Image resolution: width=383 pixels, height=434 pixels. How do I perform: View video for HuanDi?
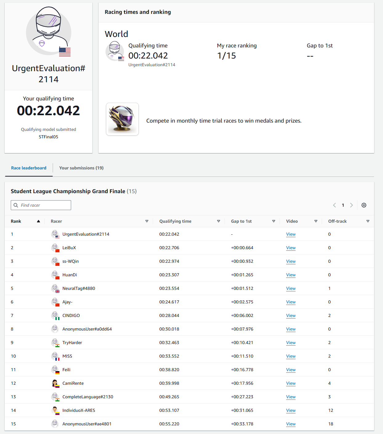click(291, 275)
